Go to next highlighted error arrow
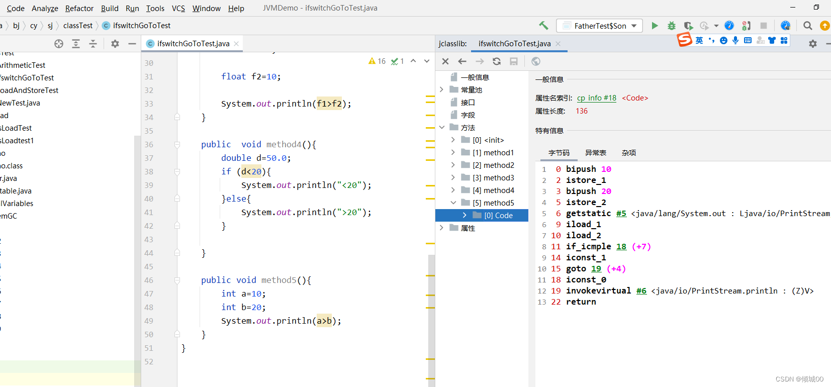The width and height of the screenshot is (831, 387). (x=427, y=61)
